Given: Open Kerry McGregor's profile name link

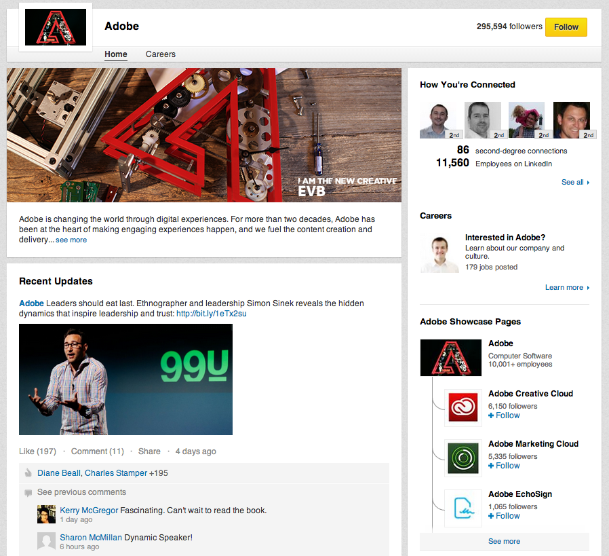Looking at the screenshot, I should point(89,510).
